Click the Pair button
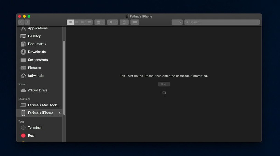This screenshot has width=280, height=156. tap(164, 84)
